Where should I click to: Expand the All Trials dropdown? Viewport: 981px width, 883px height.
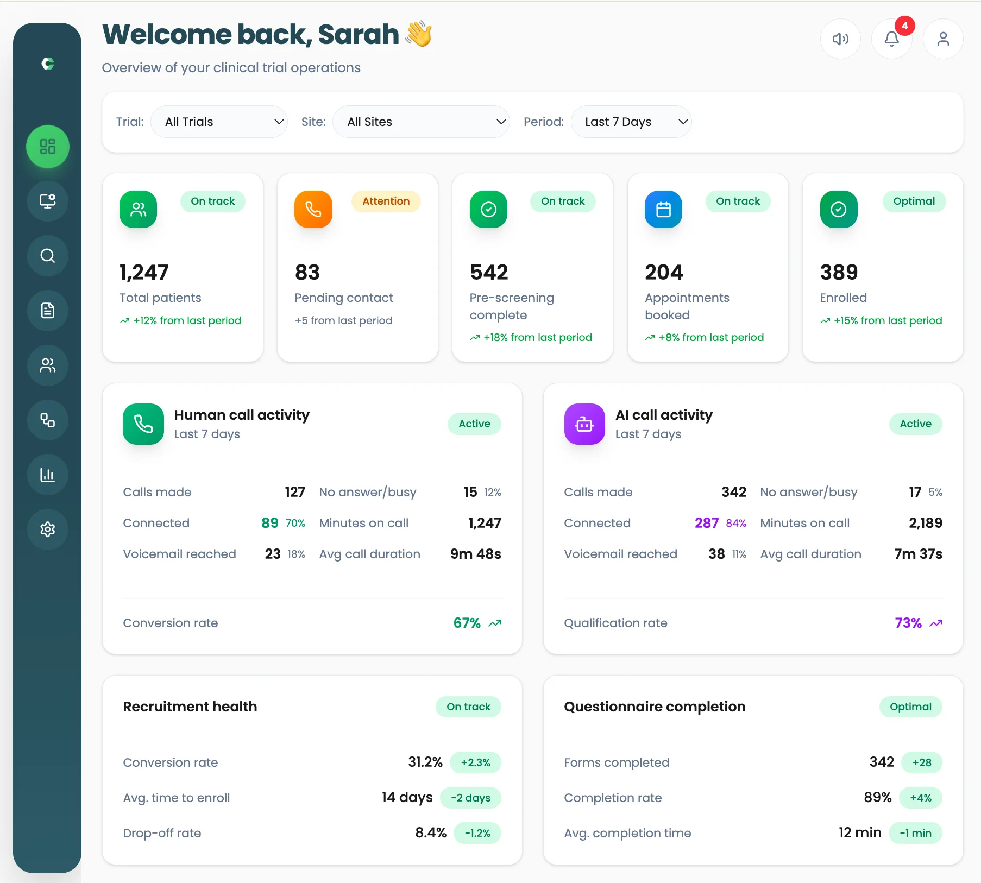pos(219,122)
